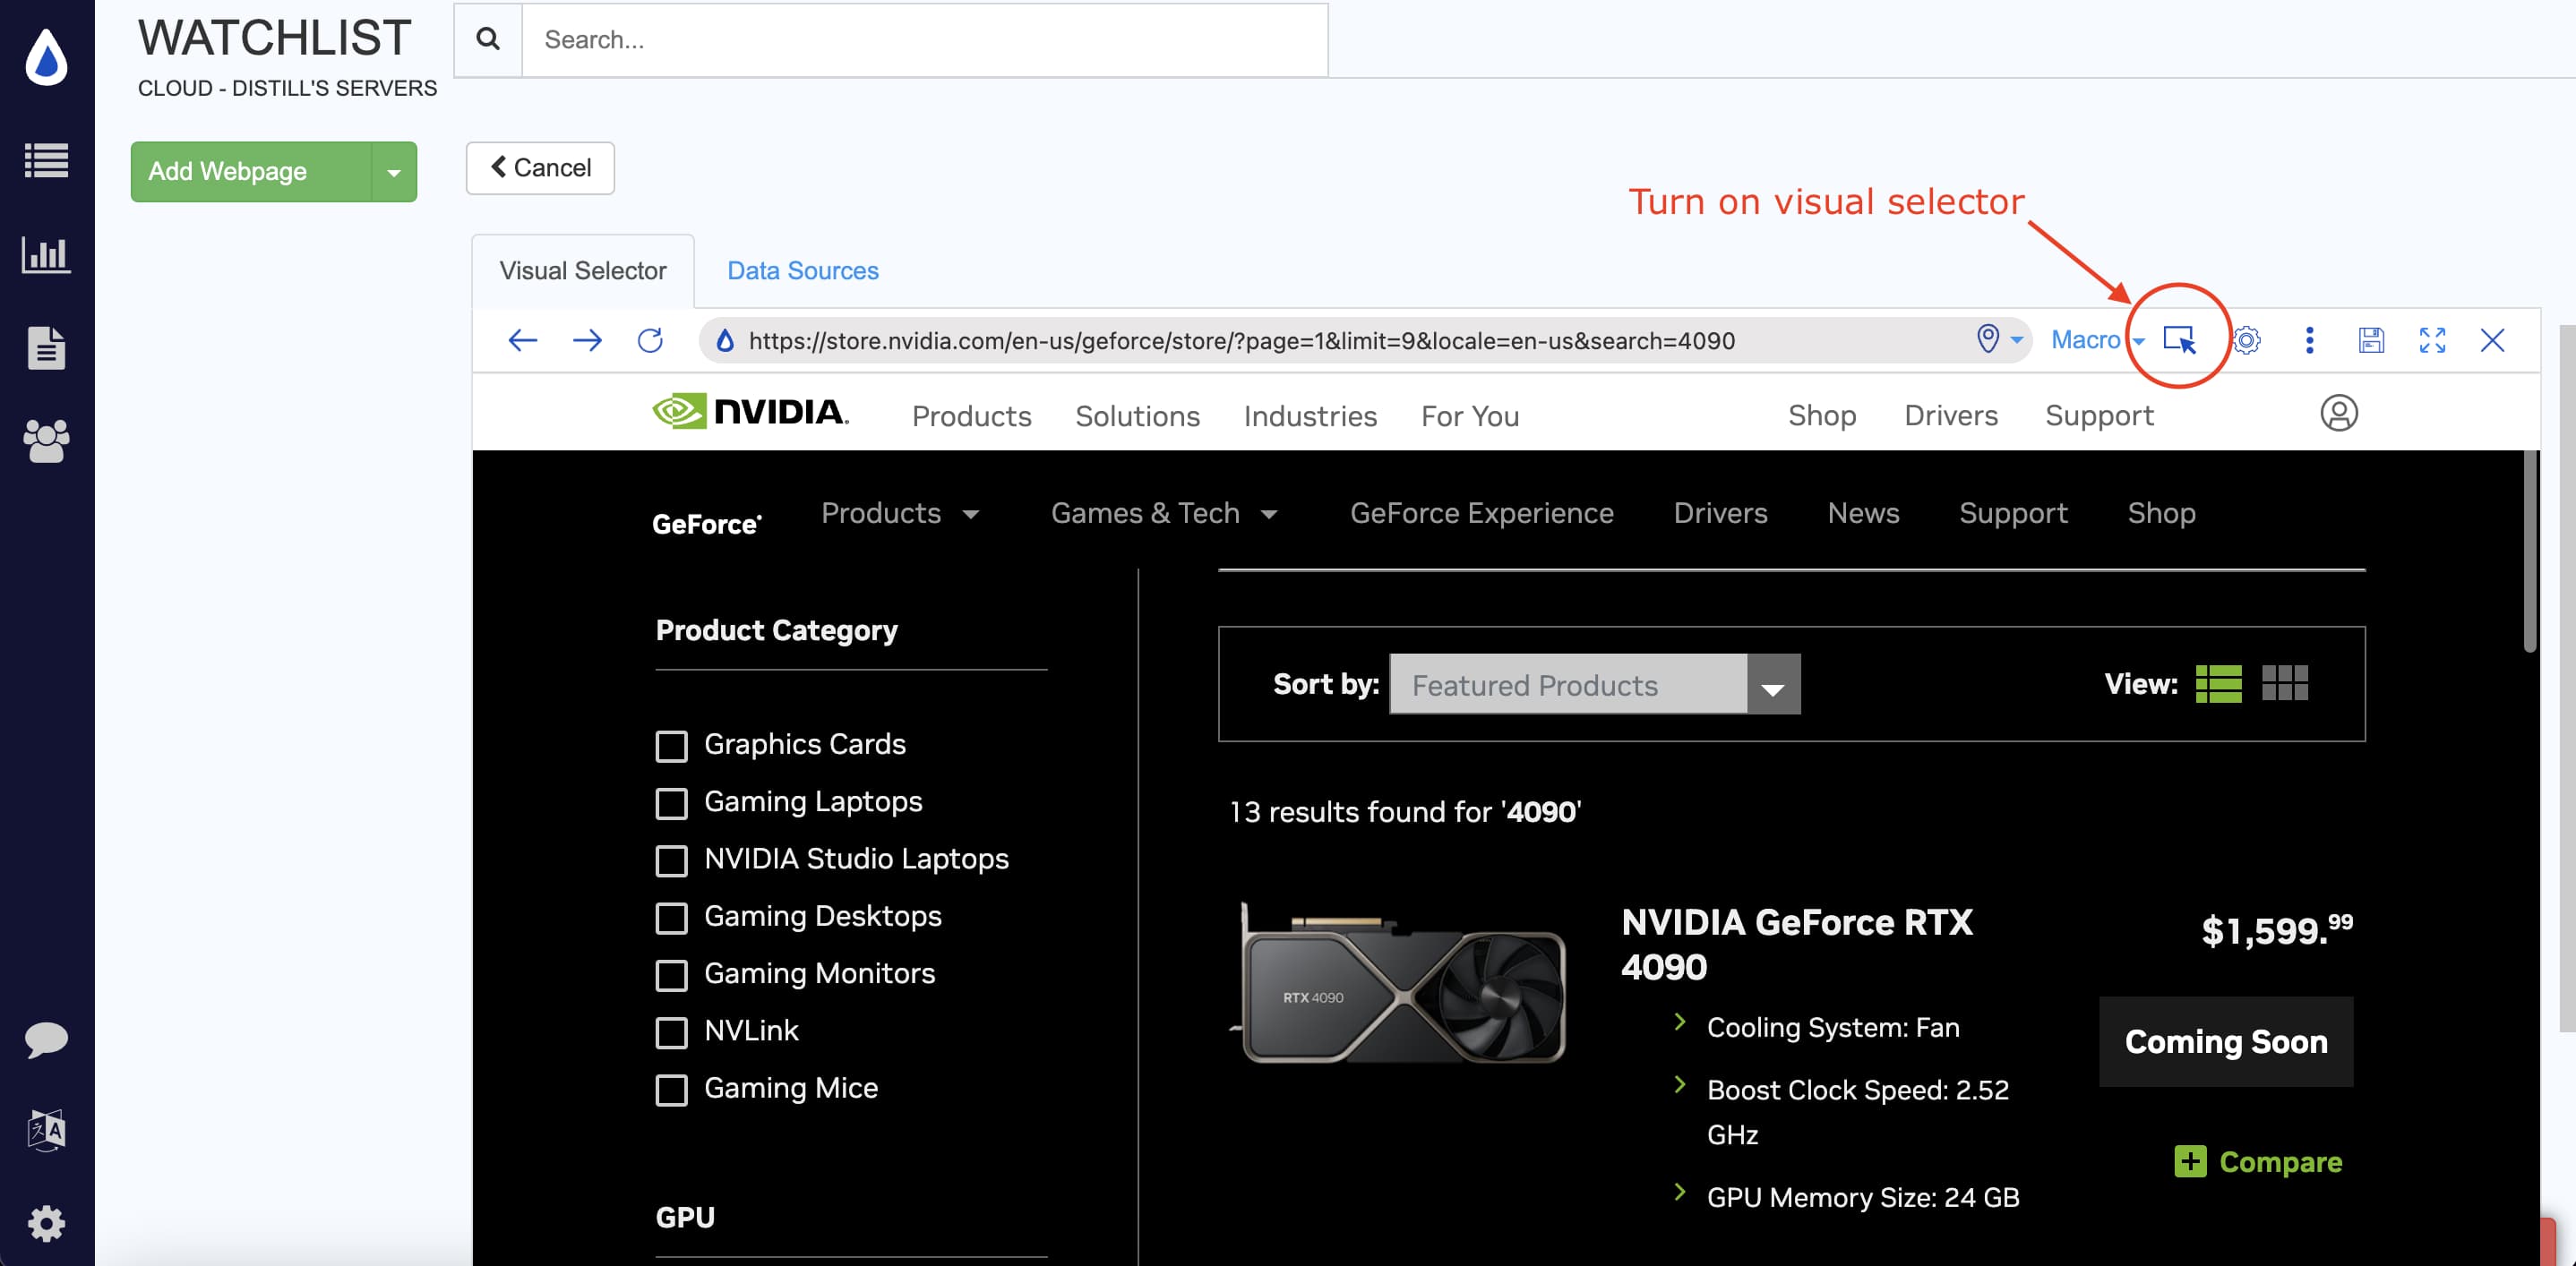The height and width of the screenshot is (1266, 2576).
Task: Open the Distill home via droplet logo
Action: [x=46, y=58]
